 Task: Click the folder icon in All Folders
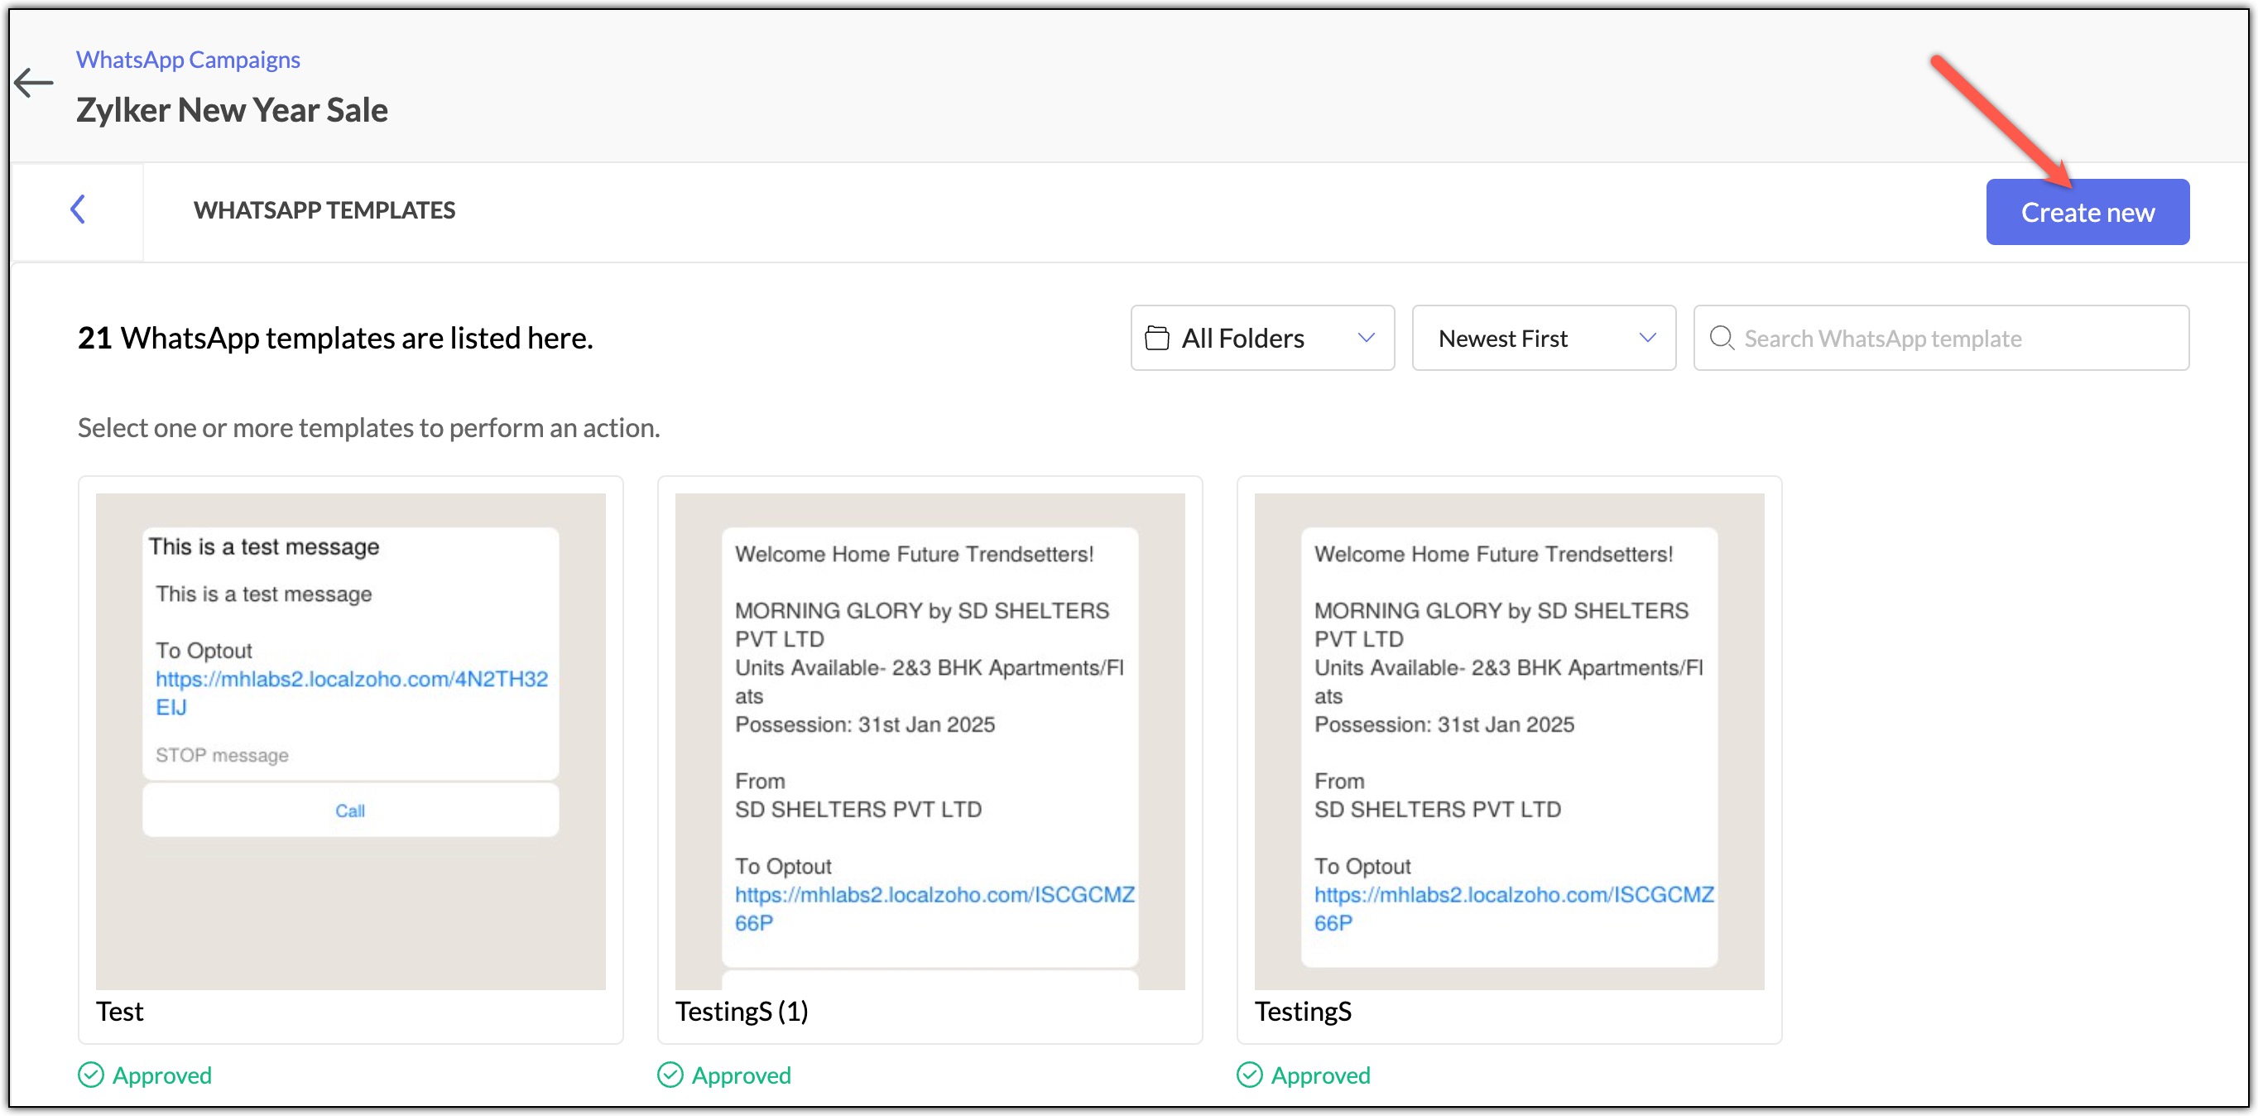point(1157,339)
